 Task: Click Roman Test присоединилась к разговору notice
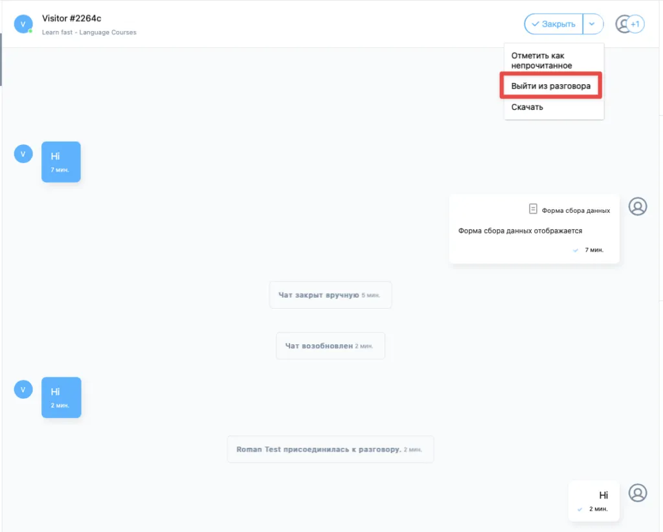330,449
